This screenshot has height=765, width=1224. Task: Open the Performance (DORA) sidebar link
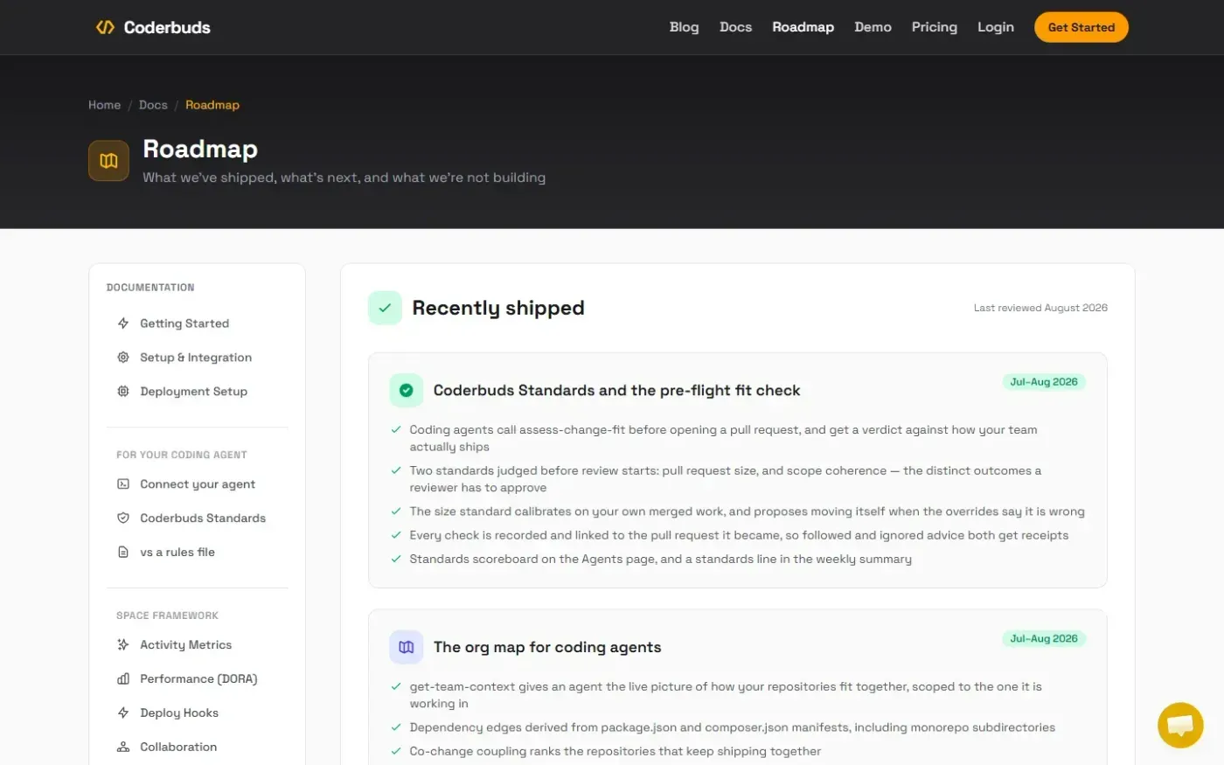198,679
